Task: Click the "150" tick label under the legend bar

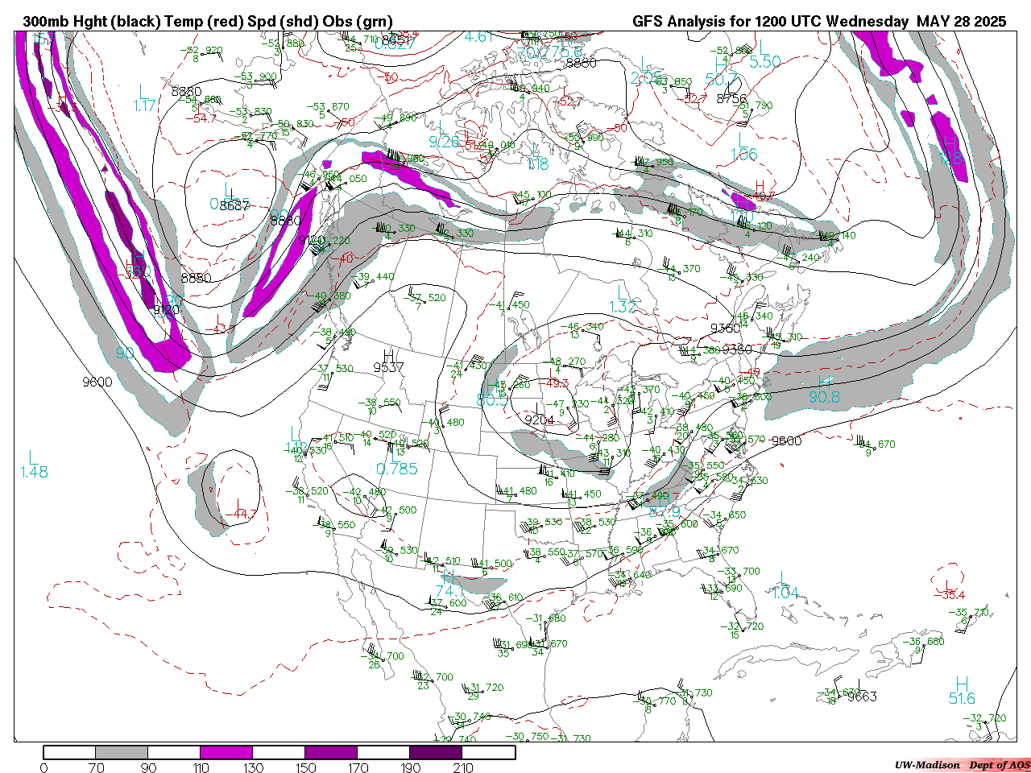Action: [305, 767]
